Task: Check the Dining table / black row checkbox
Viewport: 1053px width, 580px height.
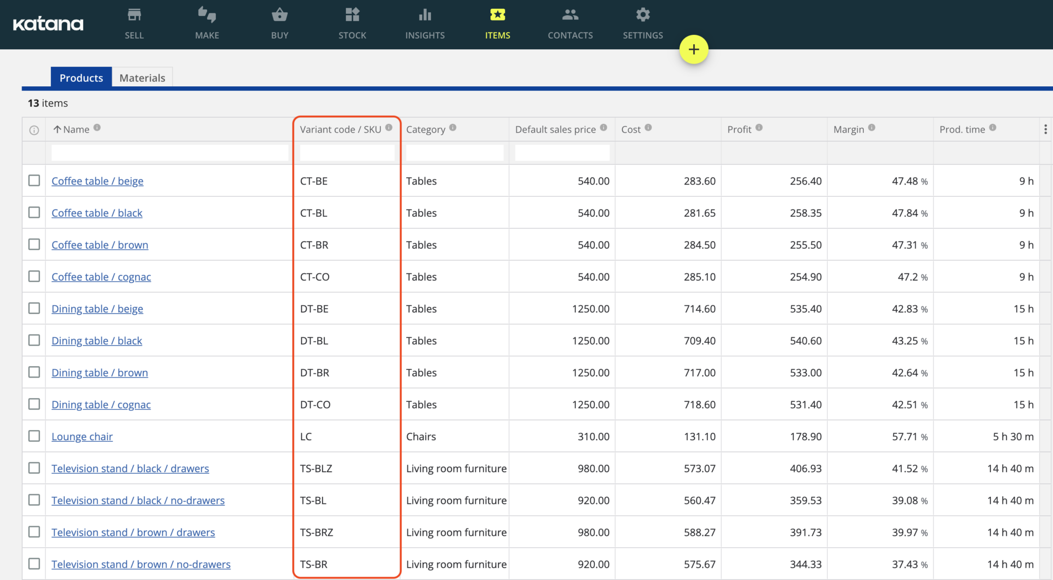Action: (34, 340)
